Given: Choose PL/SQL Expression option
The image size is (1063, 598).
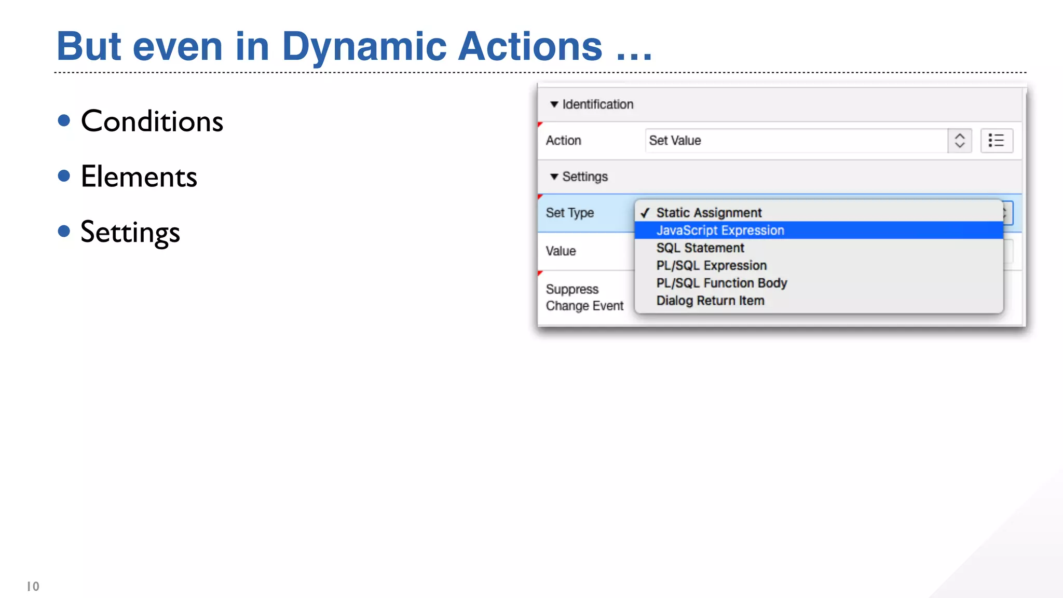Looking at the screenshot, I should tap(819, 266).
